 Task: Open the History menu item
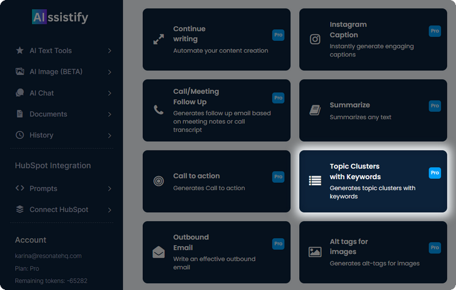click(x=41, y=135)
